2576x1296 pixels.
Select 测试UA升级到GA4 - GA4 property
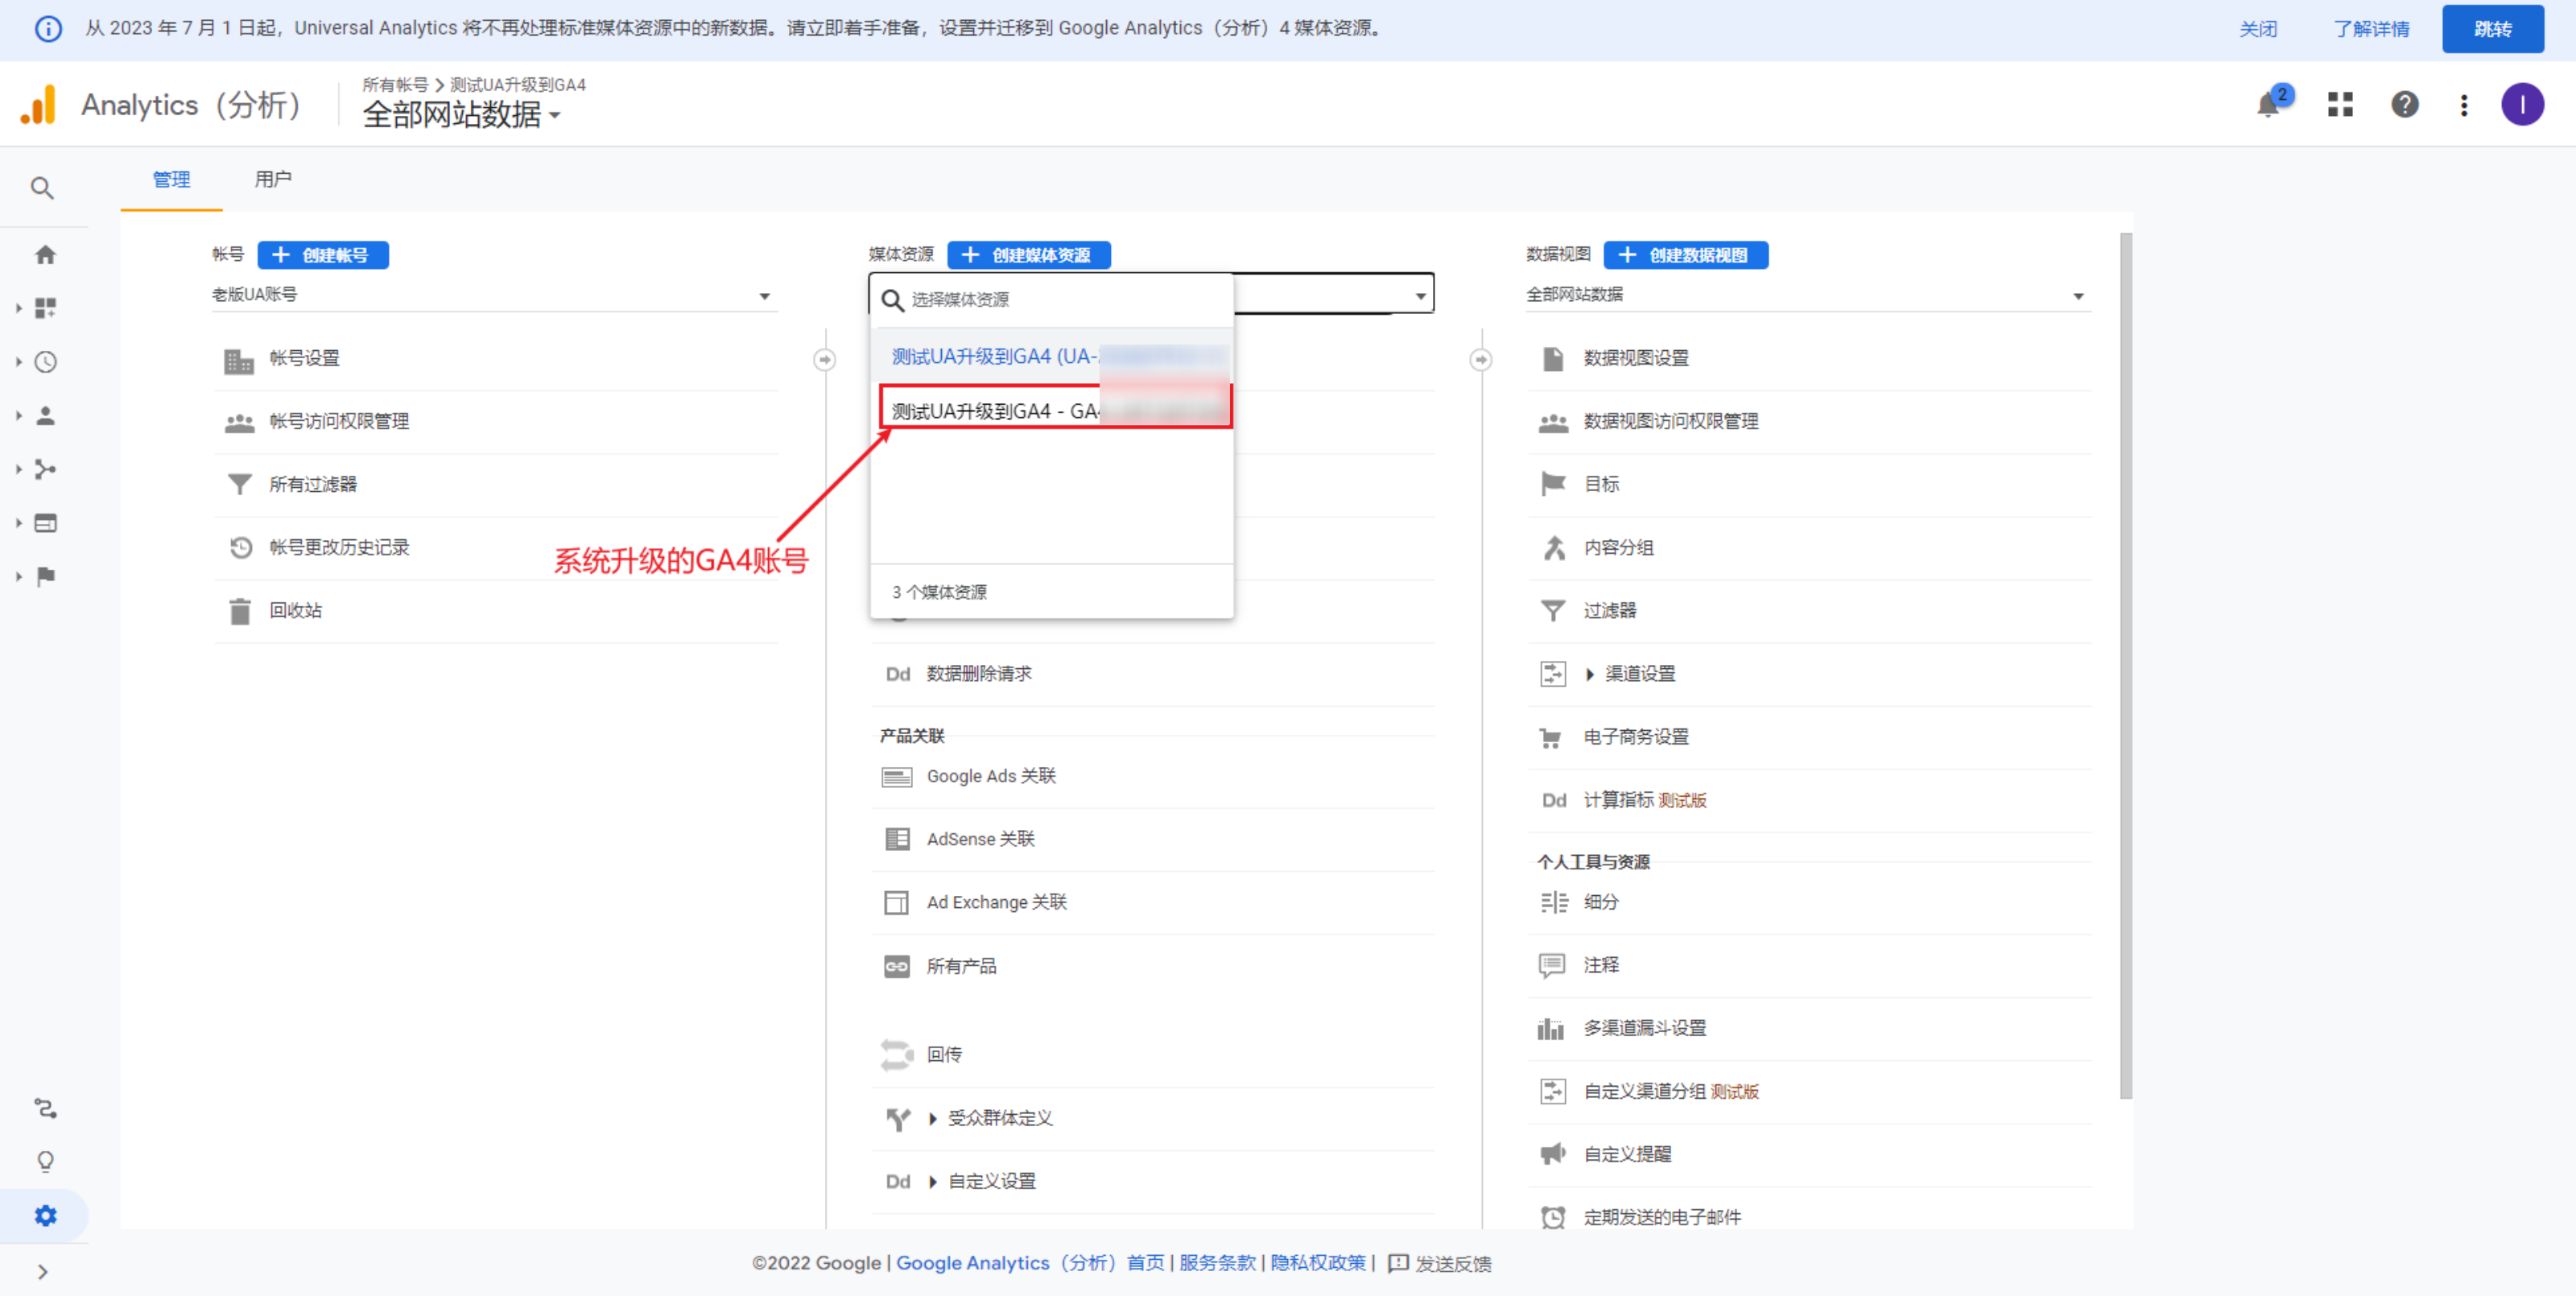[1055, 409]
